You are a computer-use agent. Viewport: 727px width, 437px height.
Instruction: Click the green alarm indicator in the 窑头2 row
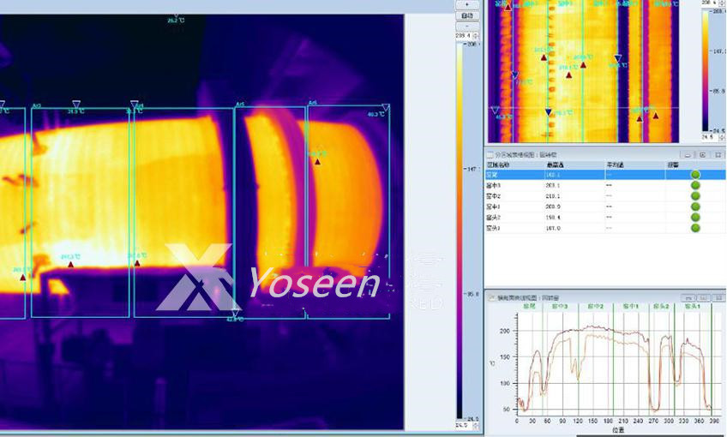pos(695,218)
